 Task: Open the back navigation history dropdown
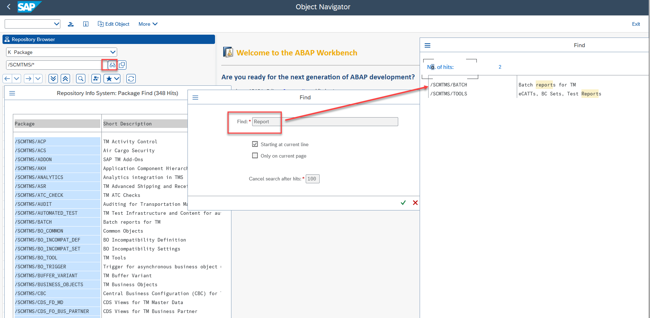click(x=17, y=79)
